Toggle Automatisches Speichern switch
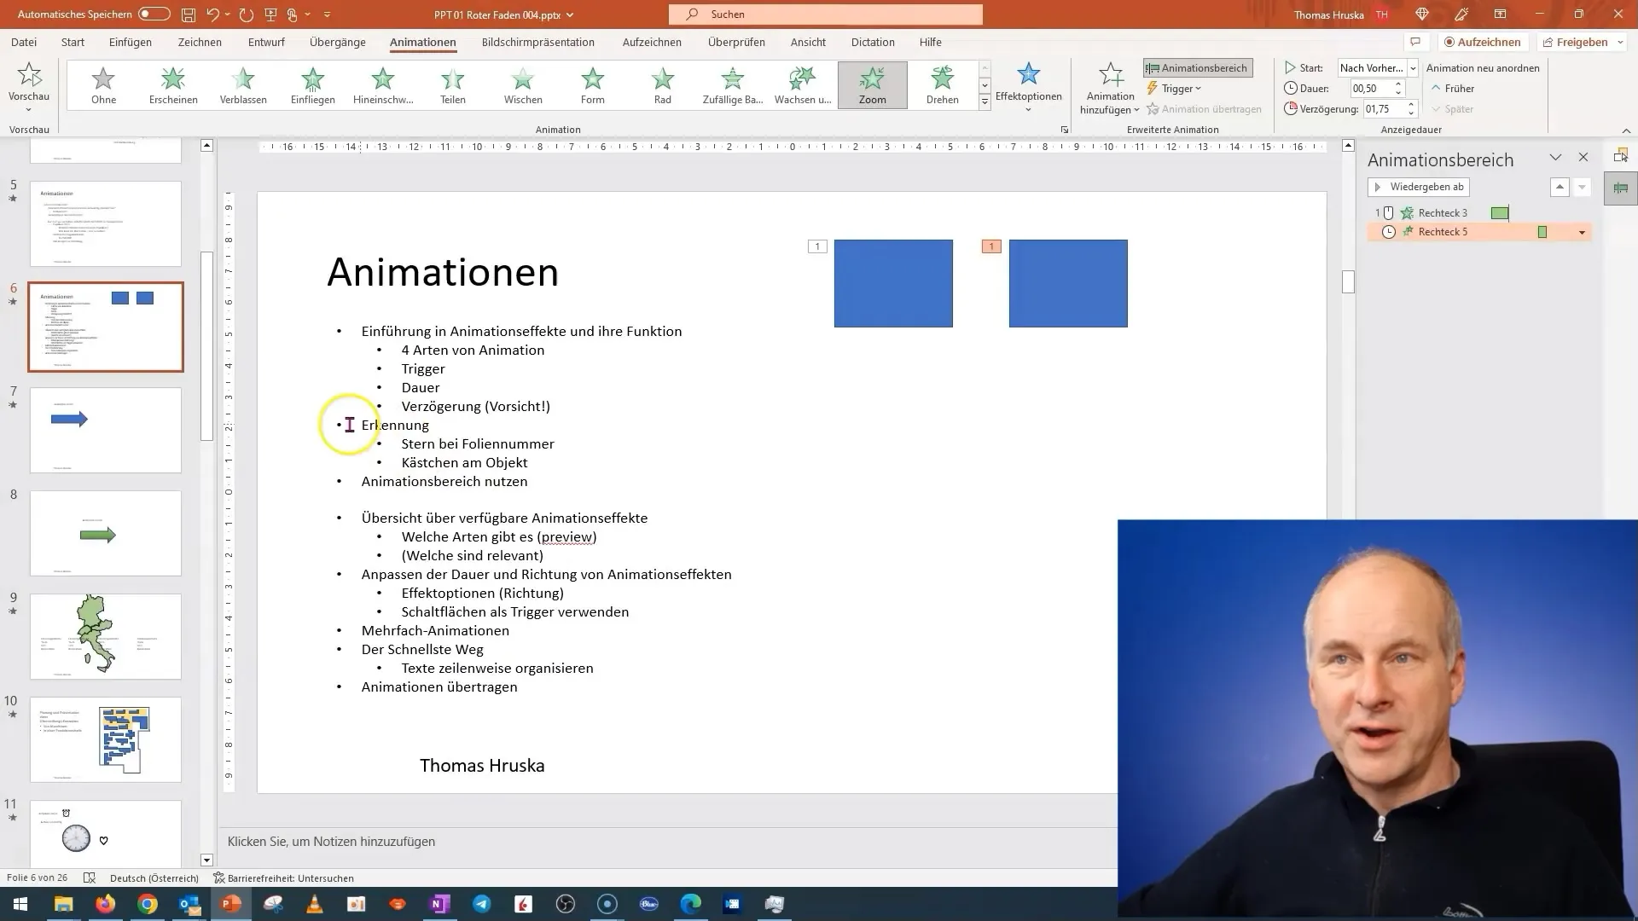This screenshot has height=921, width=1638. point(154,14)
